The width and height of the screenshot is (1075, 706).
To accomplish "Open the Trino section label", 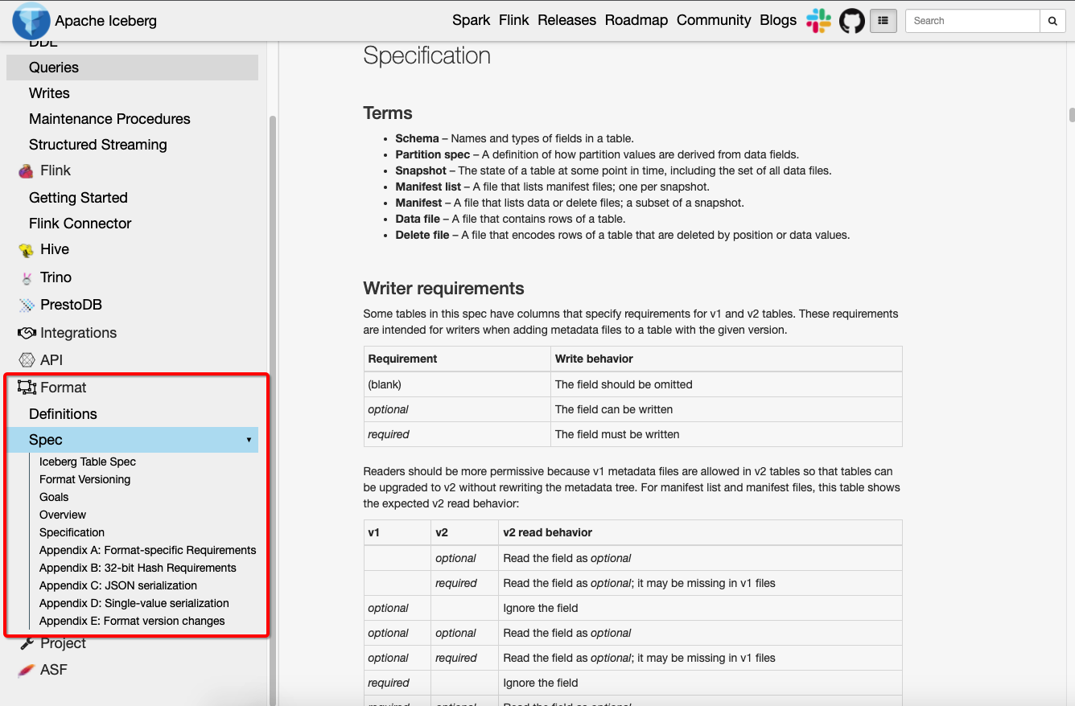I will [x=56, y=277].
